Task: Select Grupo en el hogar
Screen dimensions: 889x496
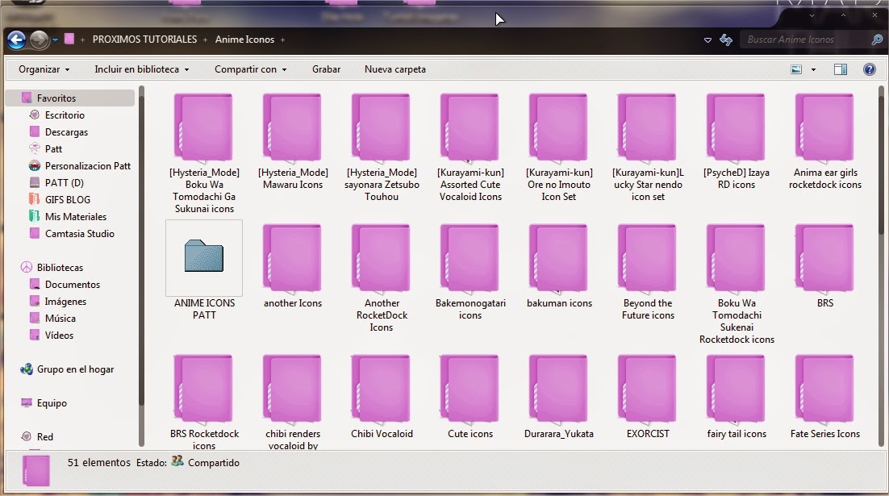Action: click(75, 369)
